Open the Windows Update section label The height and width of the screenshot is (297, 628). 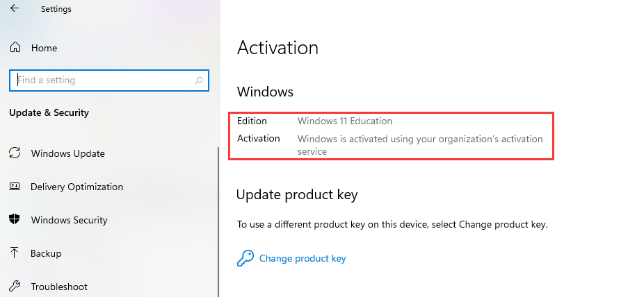pyautogui.click(x=67, y=153)
